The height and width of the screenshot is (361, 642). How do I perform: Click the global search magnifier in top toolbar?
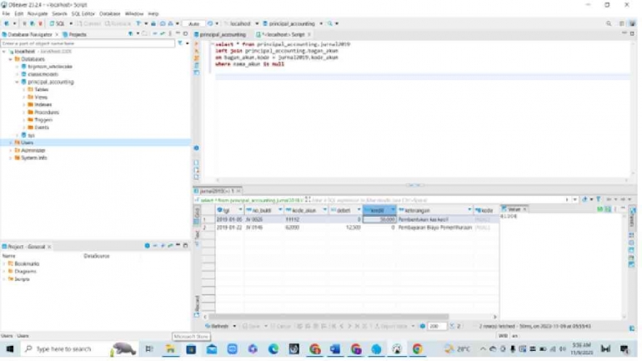[609, 23]
